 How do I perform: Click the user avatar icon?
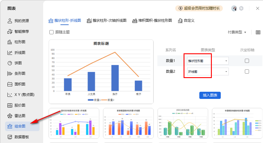tap(234, 8)
